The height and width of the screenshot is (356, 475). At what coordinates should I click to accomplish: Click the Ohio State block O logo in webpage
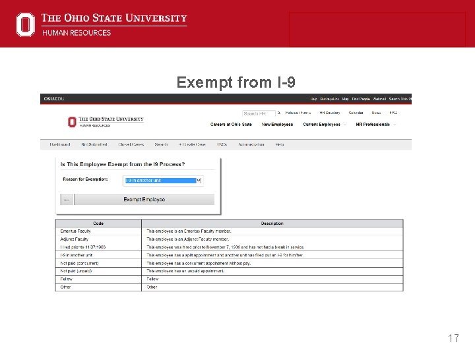click(x=72, y=122)
